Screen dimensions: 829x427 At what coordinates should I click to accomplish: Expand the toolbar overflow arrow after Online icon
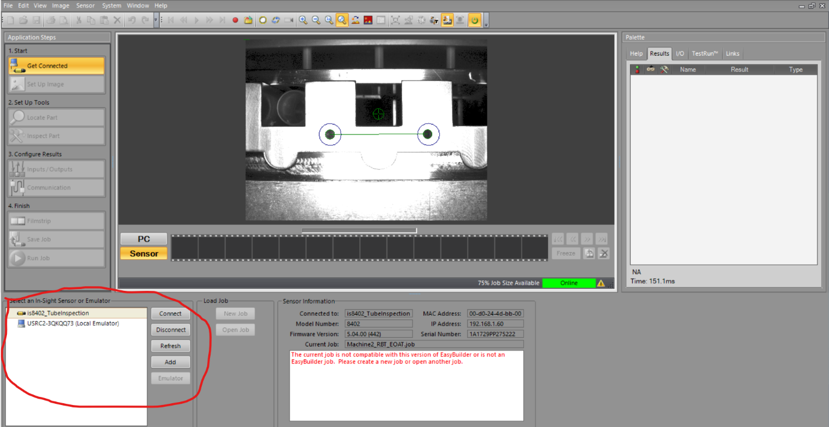click(x=486, y=21)
